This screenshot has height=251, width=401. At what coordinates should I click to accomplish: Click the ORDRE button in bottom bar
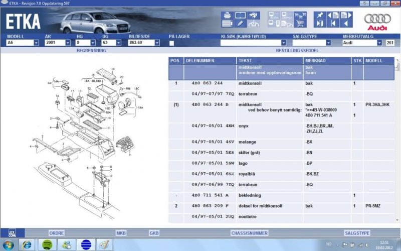56,233
